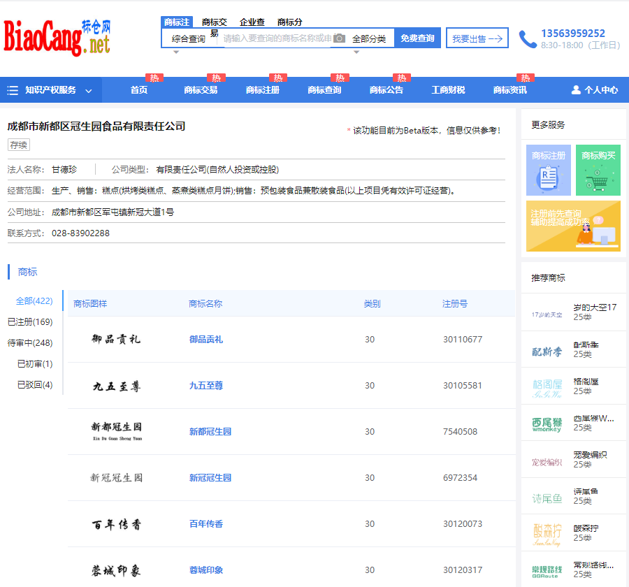The height and width of the screenshot is (587, 629).
Task: Click the 我要出售 button
Action: point(477,38)
